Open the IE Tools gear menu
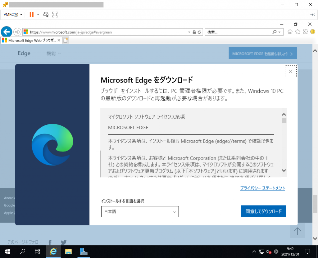This screenshot has width=318, height=258. point(305,32)
